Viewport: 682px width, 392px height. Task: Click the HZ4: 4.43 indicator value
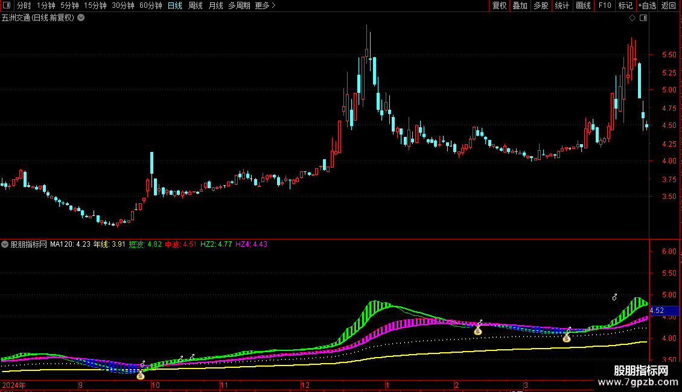coord(252,244)
